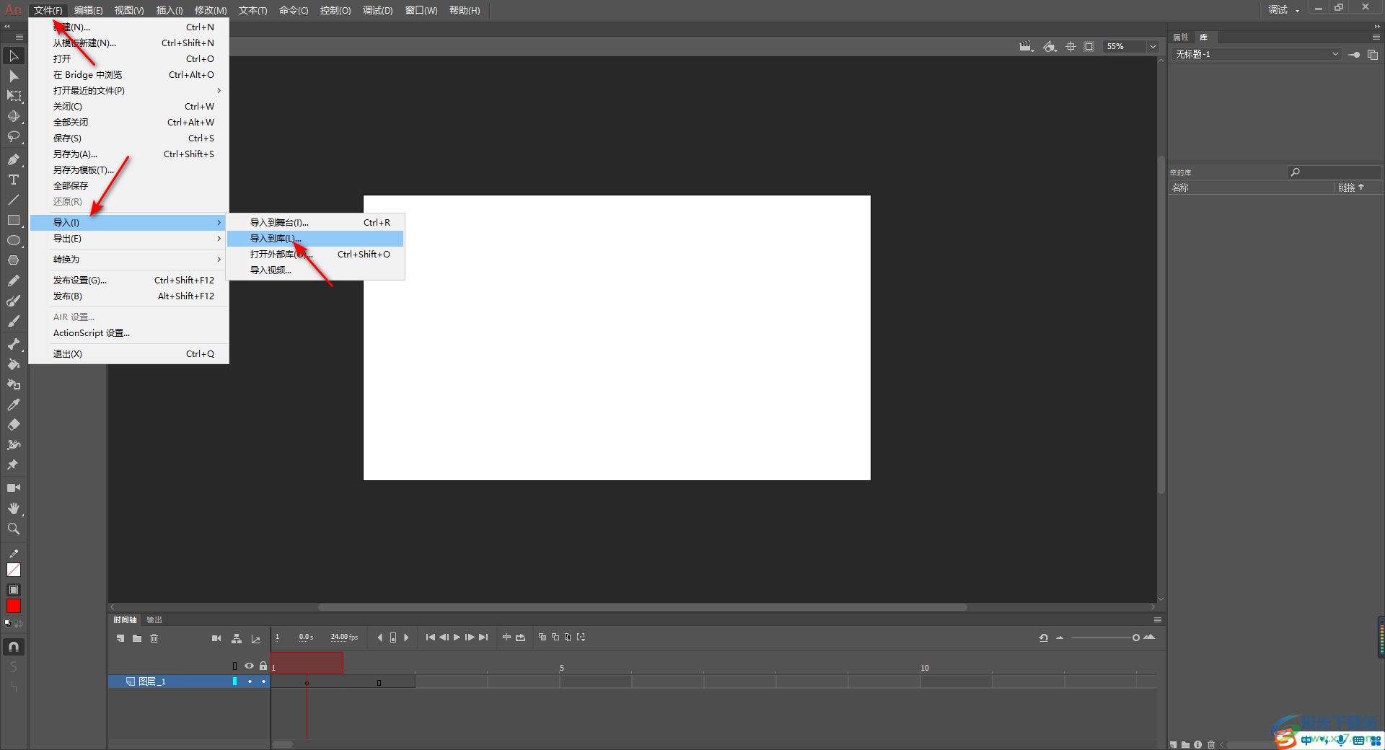The width and height of the screenshot is (1385, 750).
Task: Choose 导入到库(L)... menu item
Action: (315, 238)
